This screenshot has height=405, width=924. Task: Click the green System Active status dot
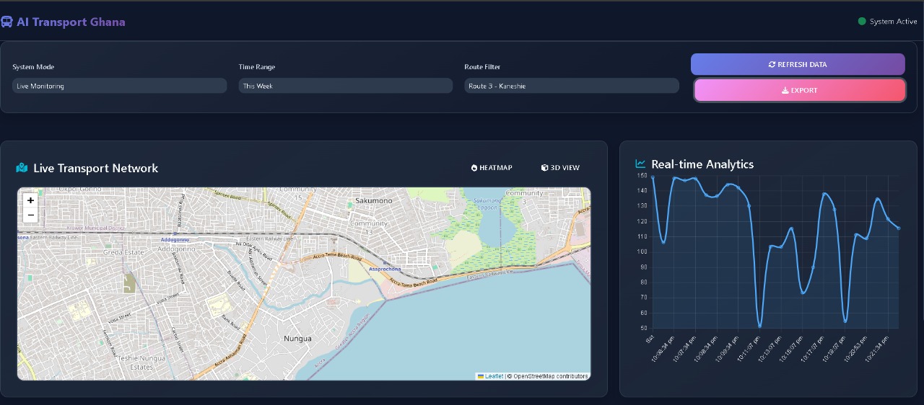tap(862, 22)
